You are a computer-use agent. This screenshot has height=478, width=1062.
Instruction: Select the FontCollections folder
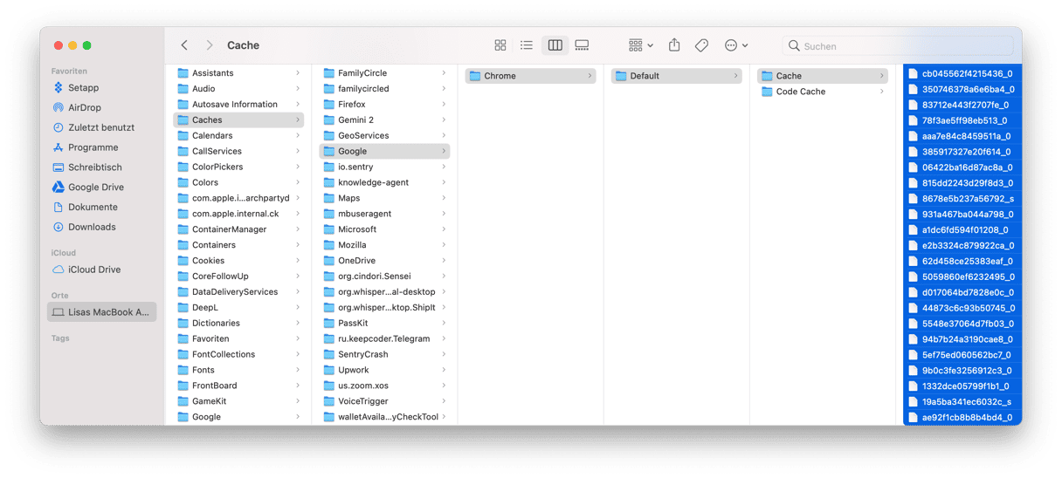point(238,354)
